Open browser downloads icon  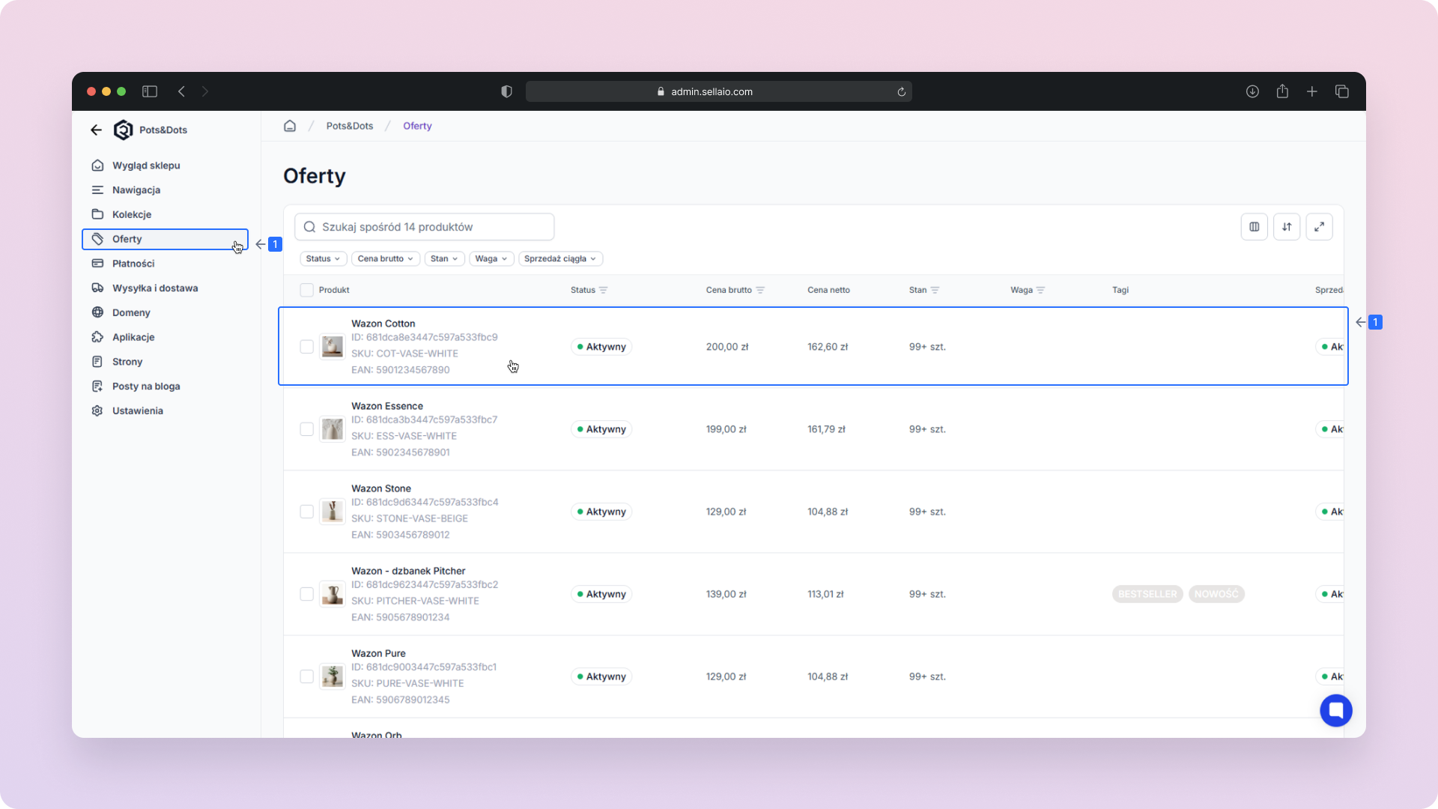[1252, 91]
